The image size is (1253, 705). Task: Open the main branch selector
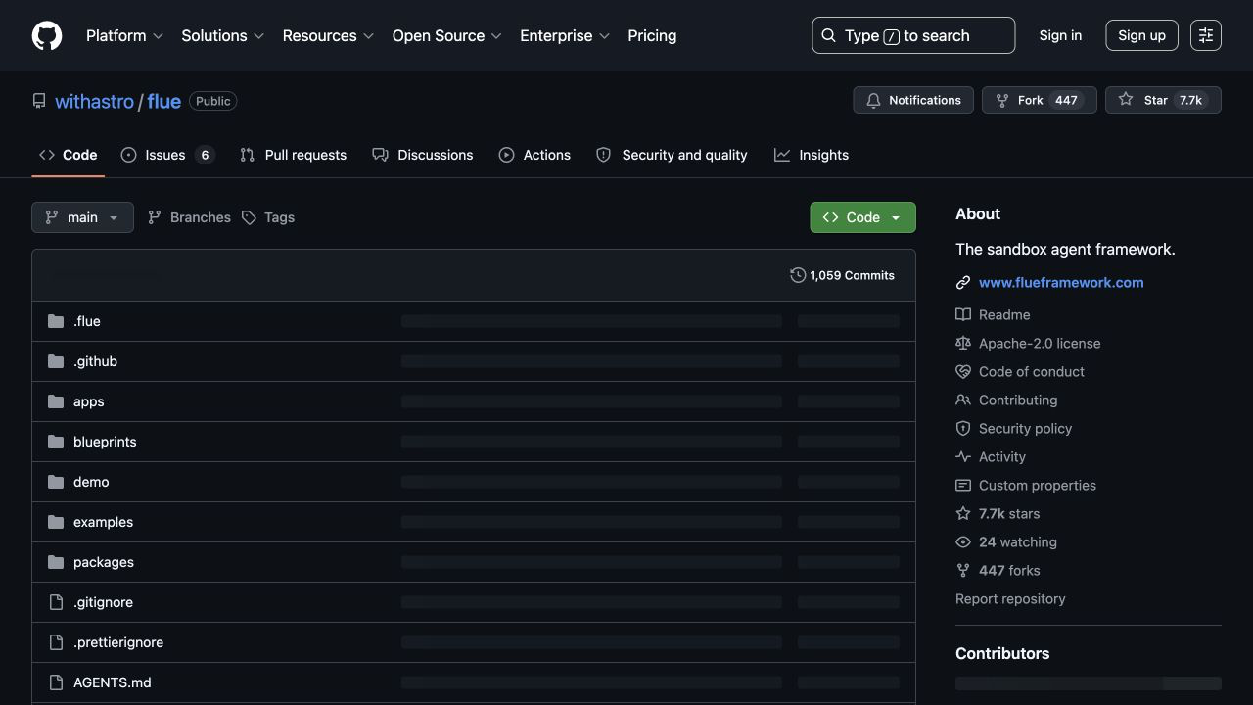[x=82, y=217]
